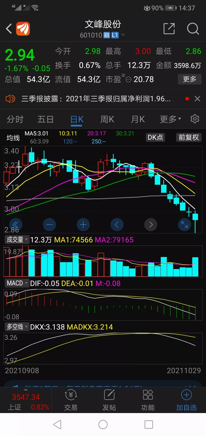The height and width of the screenshot is (436, 206).
Task: Switch to 五日 tab
Action: [x=45, y=119]
